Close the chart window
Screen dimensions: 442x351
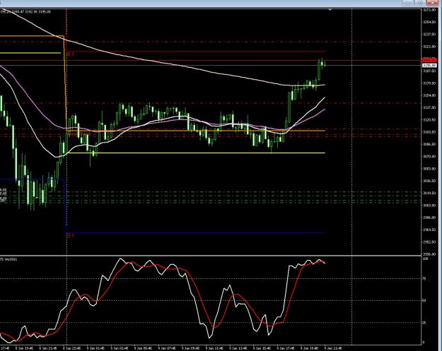pos(433,3)
